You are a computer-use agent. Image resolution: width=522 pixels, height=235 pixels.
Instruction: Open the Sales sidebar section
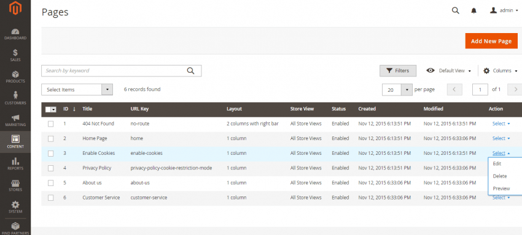15,56
